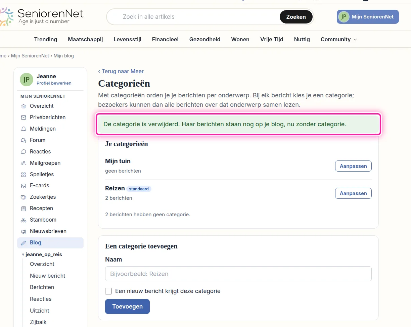This screenshot has height=327, width=411.
Task: Open Zijbalk in the blog submenu
Action: point(38,322)
